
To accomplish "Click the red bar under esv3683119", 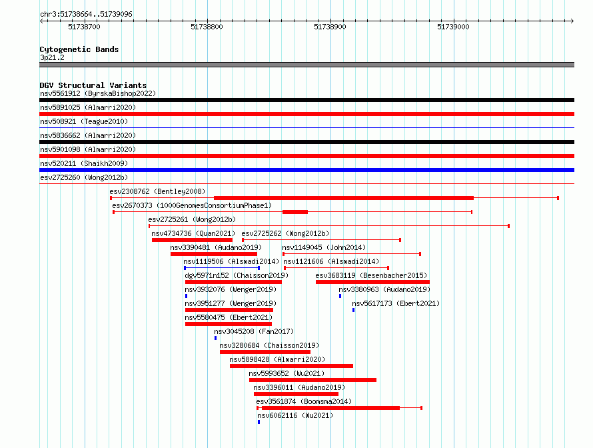I will 372,282.
